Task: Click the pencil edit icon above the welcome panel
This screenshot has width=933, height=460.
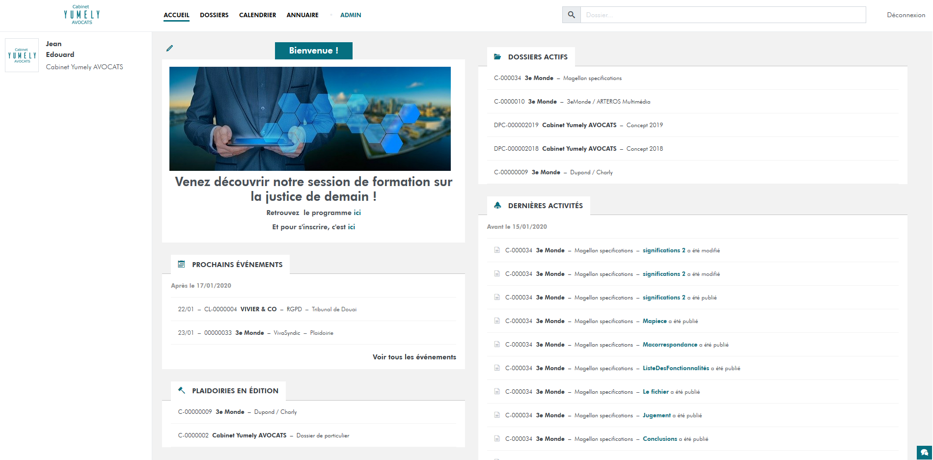Action: tap(170, 48)
